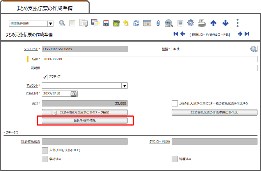Toggle the アクティブ checkbox
261x171 pixels.
45,77
